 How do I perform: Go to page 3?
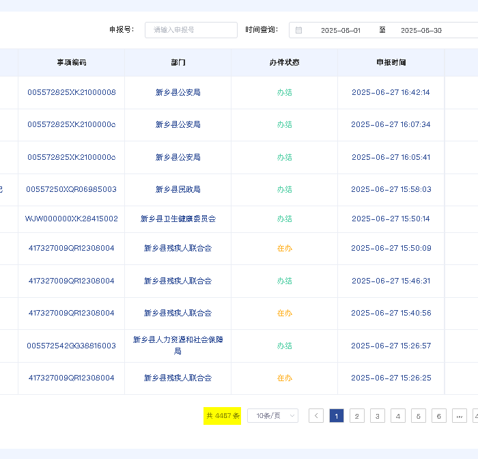pyautogui.click(x=378, y=416)
